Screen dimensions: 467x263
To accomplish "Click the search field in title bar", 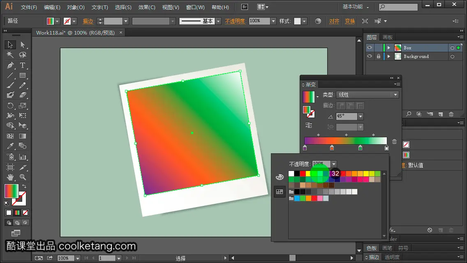I will [398, 7].
